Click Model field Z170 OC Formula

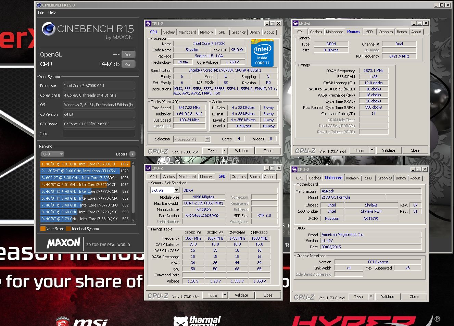pyautogui.click(x=353, y=197)
